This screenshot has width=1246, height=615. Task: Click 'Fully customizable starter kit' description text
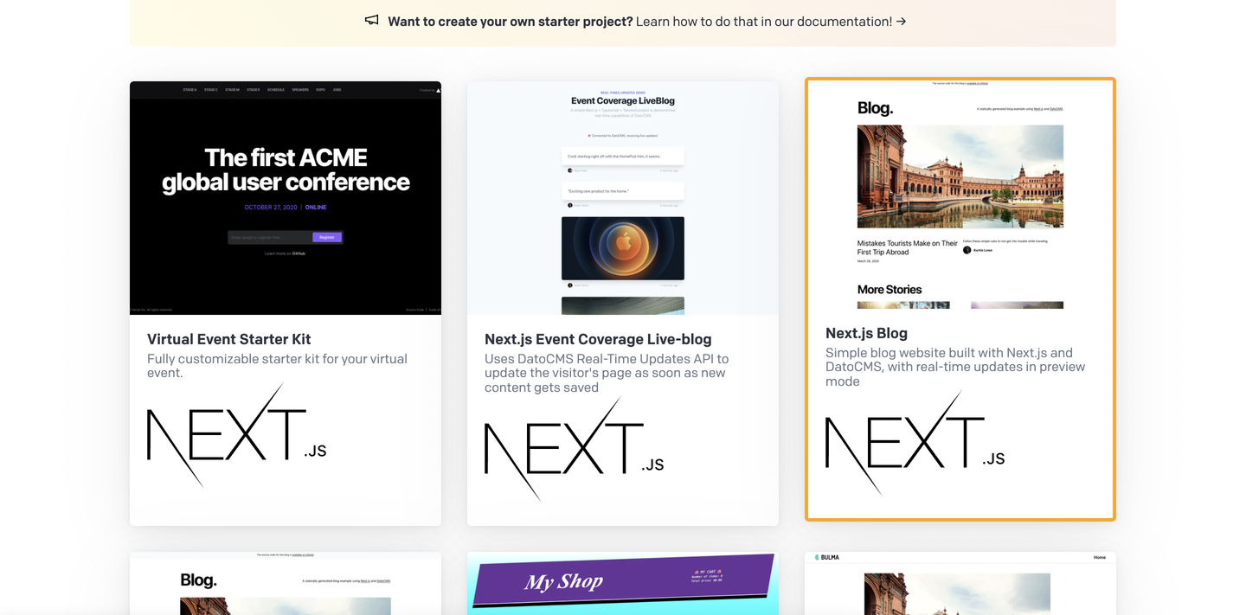tap(277, 366)
